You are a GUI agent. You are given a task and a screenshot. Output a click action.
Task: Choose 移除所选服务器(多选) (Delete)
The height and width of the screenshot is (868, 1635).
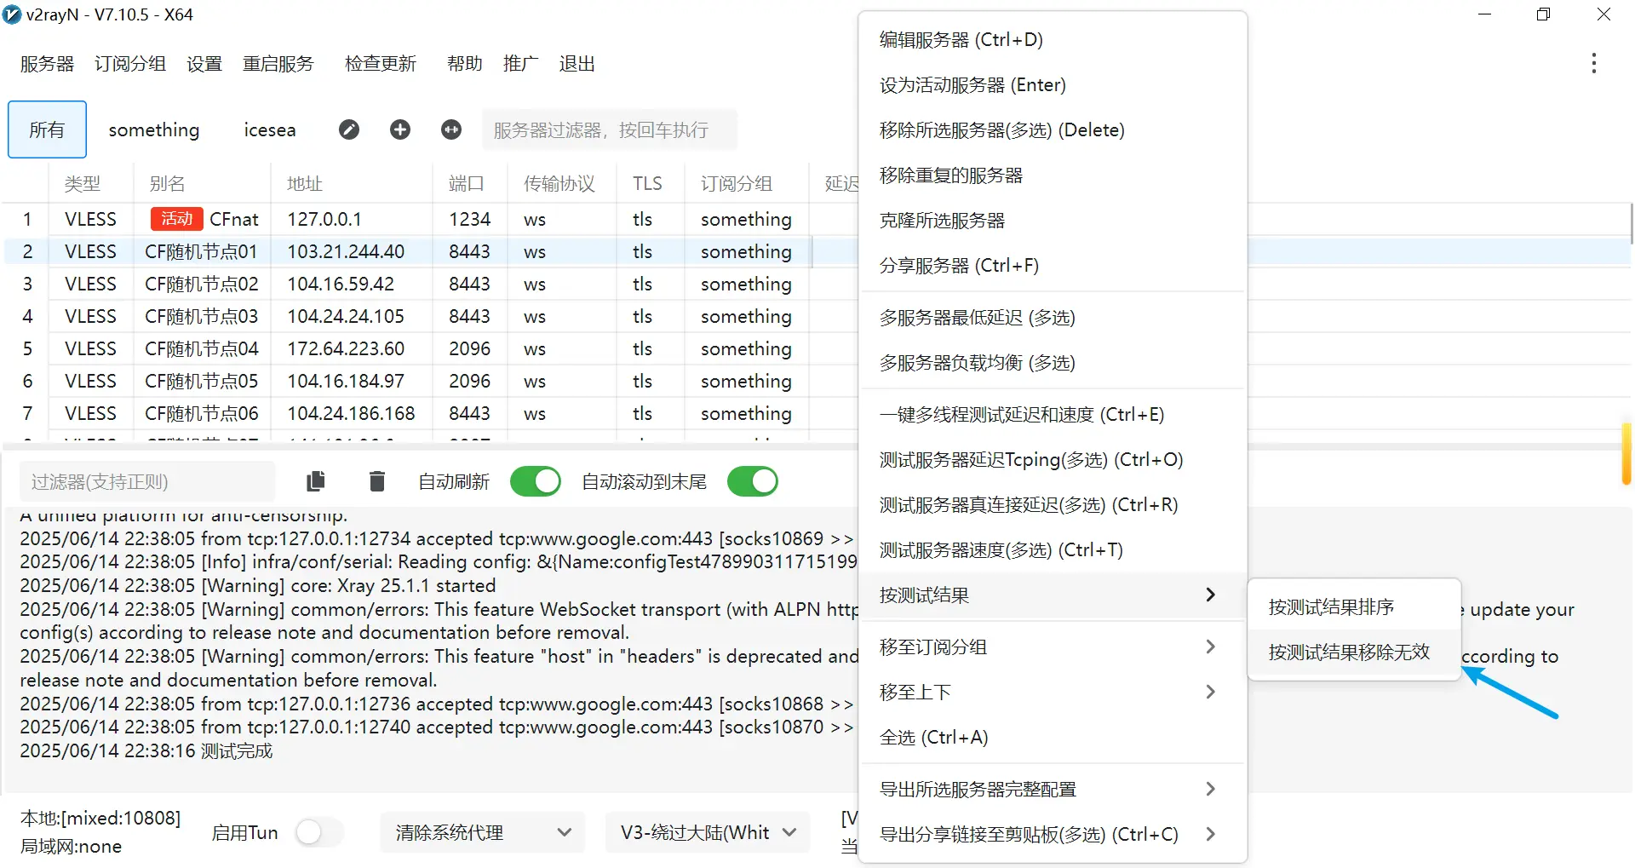click(x=1053, y=129)
